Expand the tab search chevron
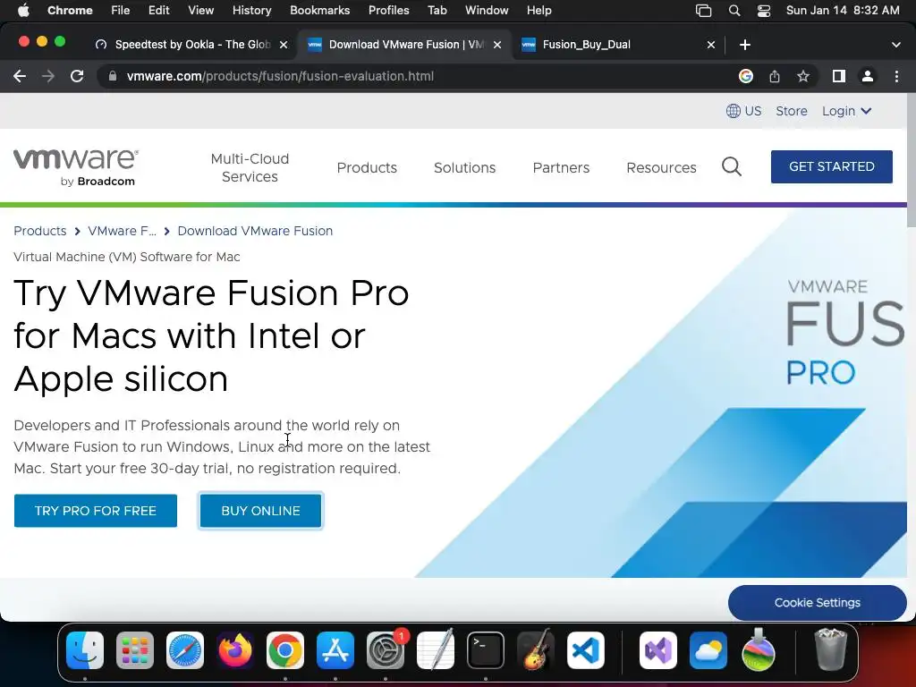The height and width of the screenshot is (687, 916). click(895, 45)
